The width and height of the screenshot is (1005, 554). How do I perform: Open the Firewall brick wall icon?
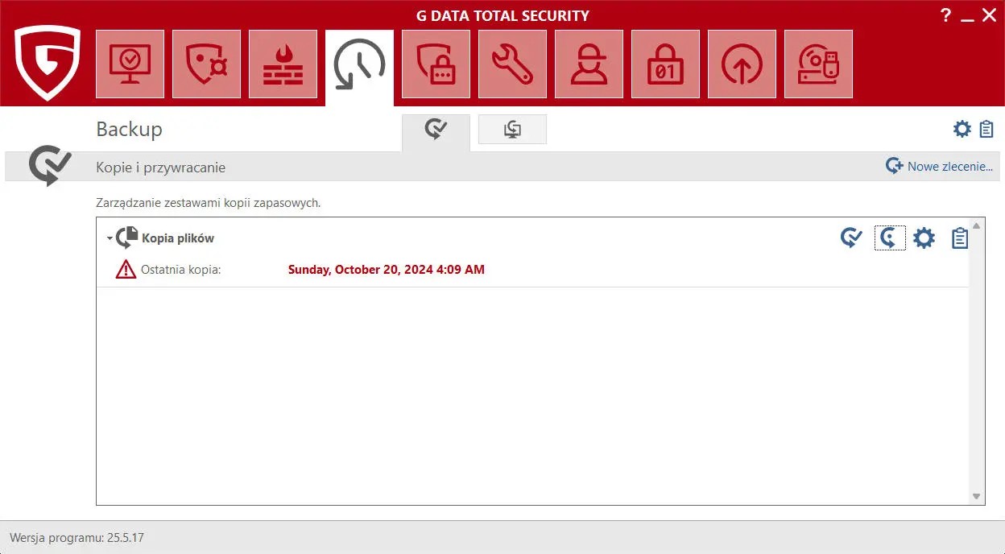click(x=283, y=64)
